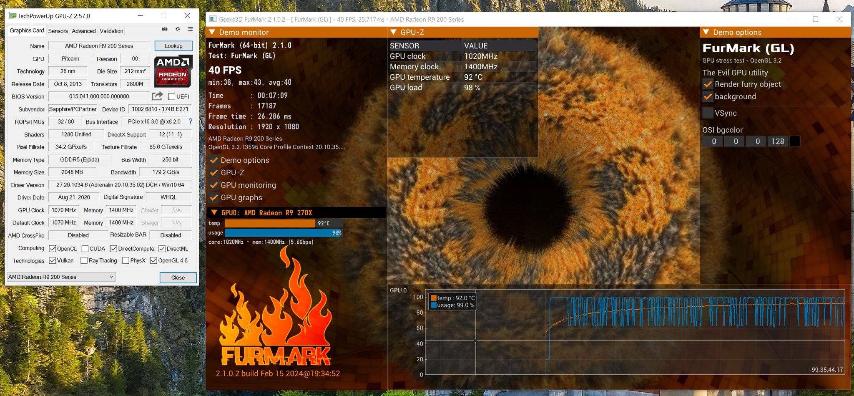Toggle the PhysX checkbox
Screen dimensions: 854x396
coord(126,260)
